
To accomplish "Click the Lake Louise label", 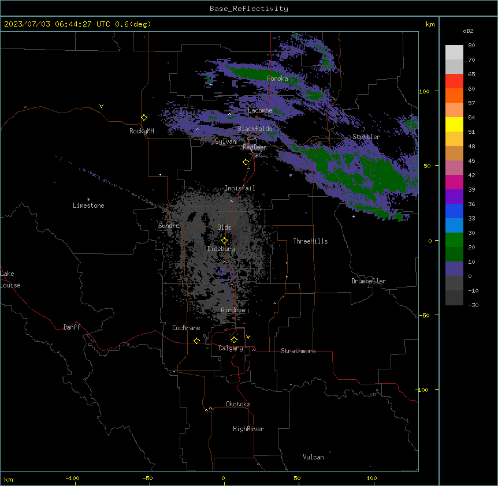I will tap(10, 279).
